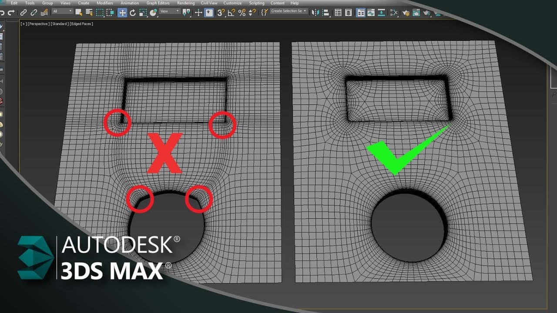Viewport: 557px width, 313px height.
Task: Open Edit Named Selection Sets icon
Action: (264, 13)
